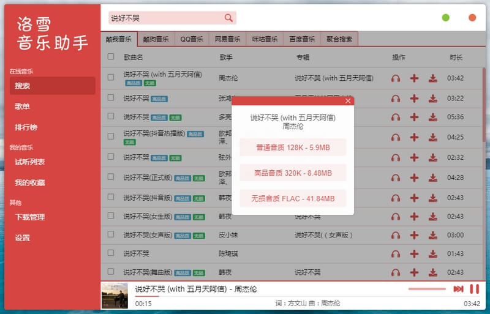490x314 pixels.
Task: Adjust the volume slider in player bar
Action: click(427, 289)
